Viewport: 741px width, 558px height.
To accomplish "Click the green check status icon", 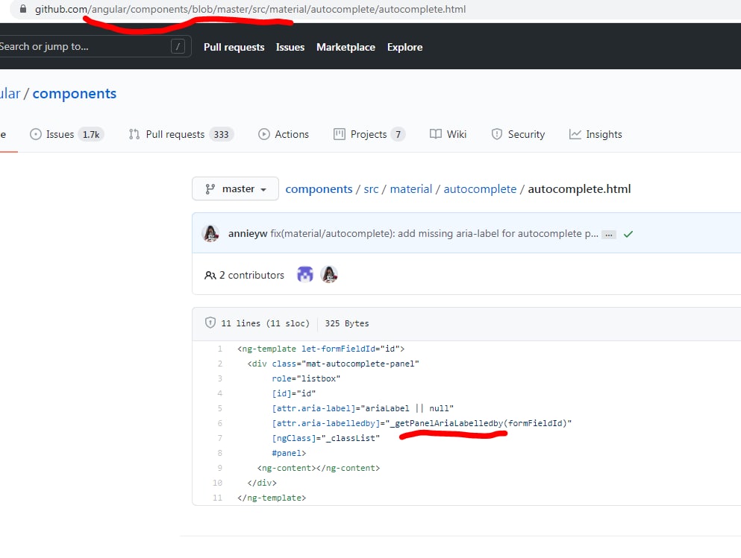I will (x=628, y=234).
